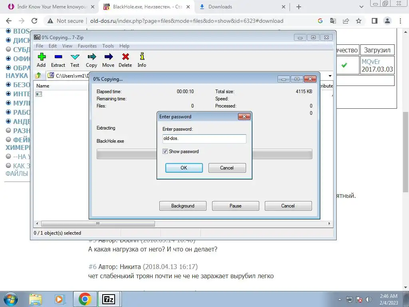This screenshot has height=307, width=409.
Task: Reload the page in Chrome
Action: pos(34,21)
